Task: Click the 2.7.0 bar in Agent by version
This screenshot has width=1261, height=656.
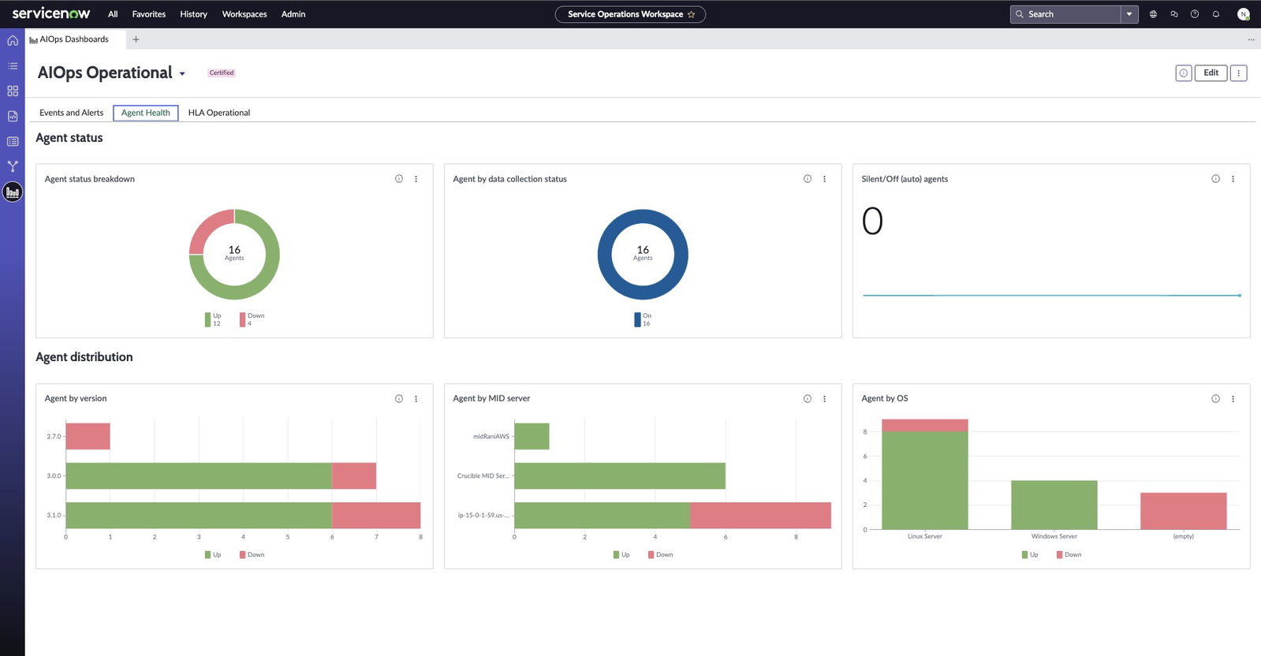Action: click(88, 437)
